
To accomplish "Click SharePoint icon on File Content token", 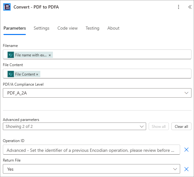I will click(11, 74).
